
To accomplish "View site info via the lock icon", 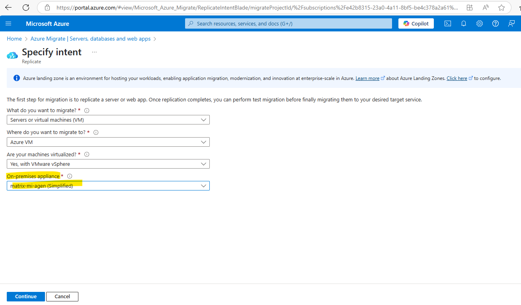I will pyautogui.click(x=47, y=8).
